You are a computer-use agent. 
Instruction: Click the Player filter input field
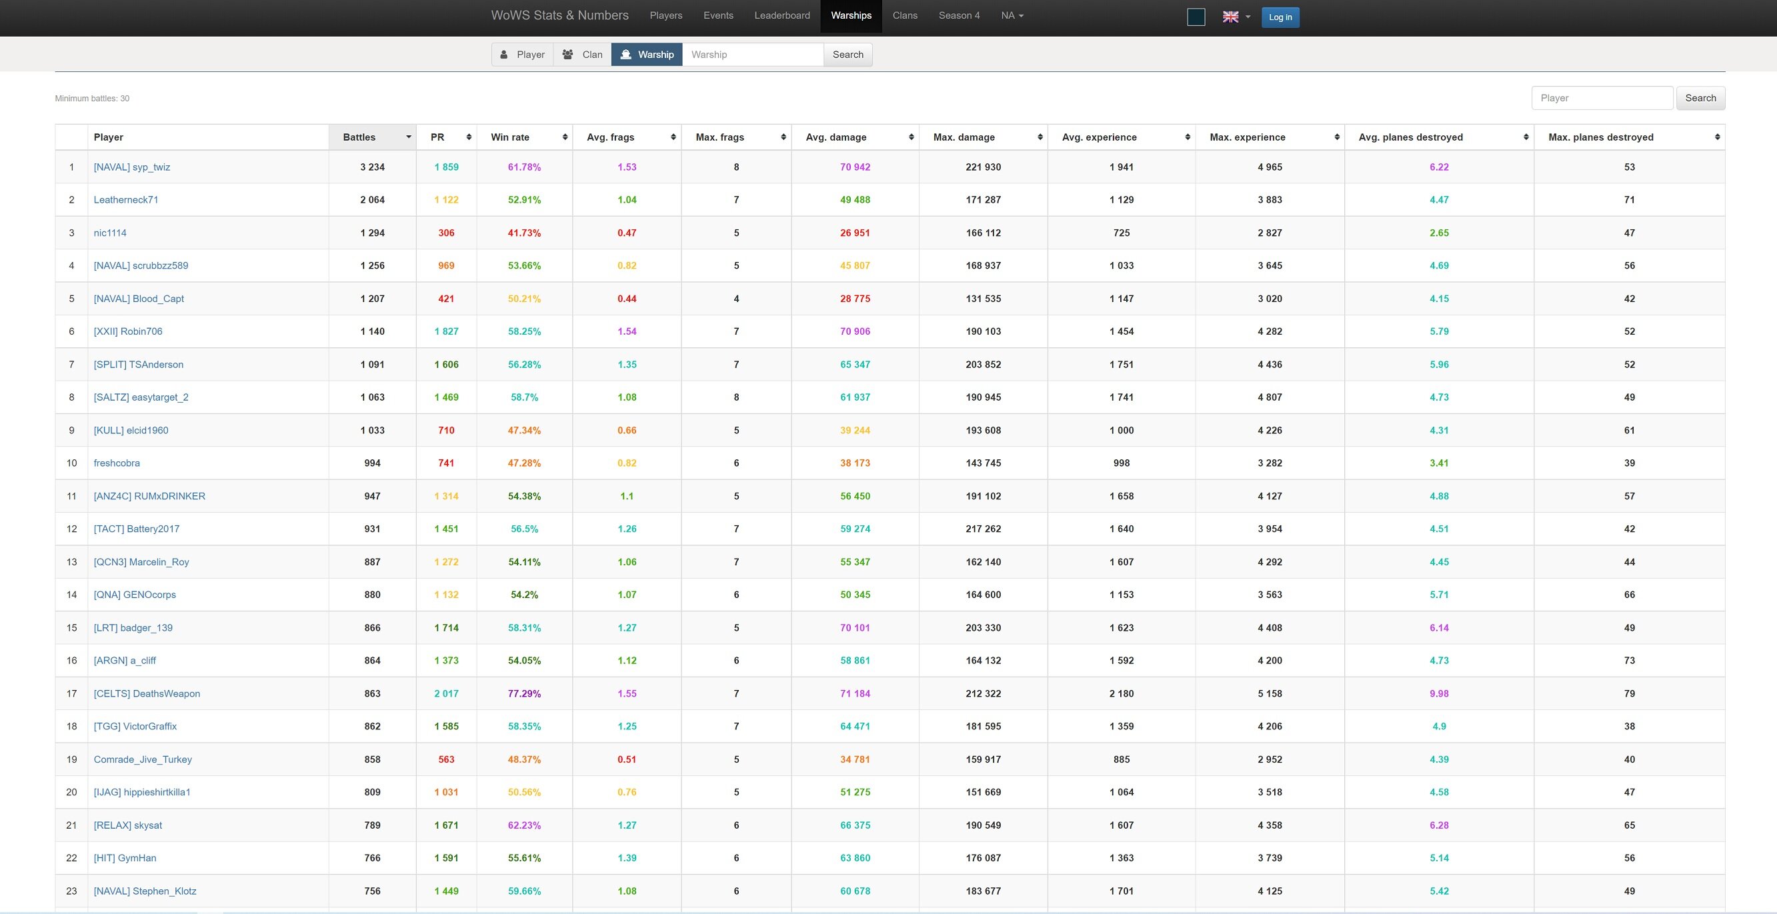(1602, 98)
